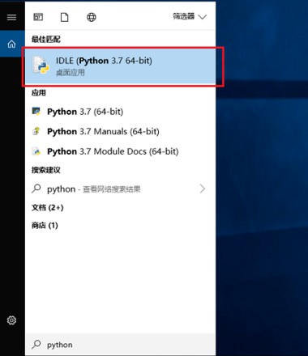Viewport: 308px width, 356px height.
Task: Click the Python 3.7 (64-bit) icon
Action: [36, 112]
